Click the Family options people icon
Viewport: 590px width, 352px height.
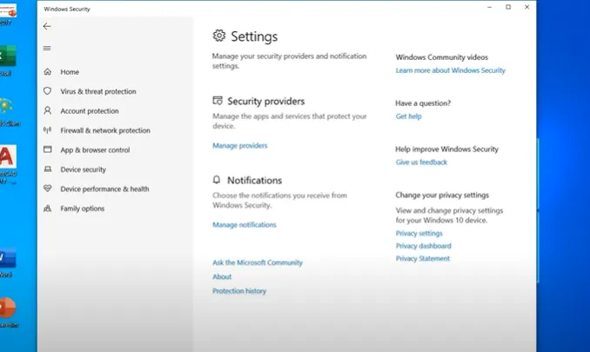pyautogui.click(x=47, y=208)
